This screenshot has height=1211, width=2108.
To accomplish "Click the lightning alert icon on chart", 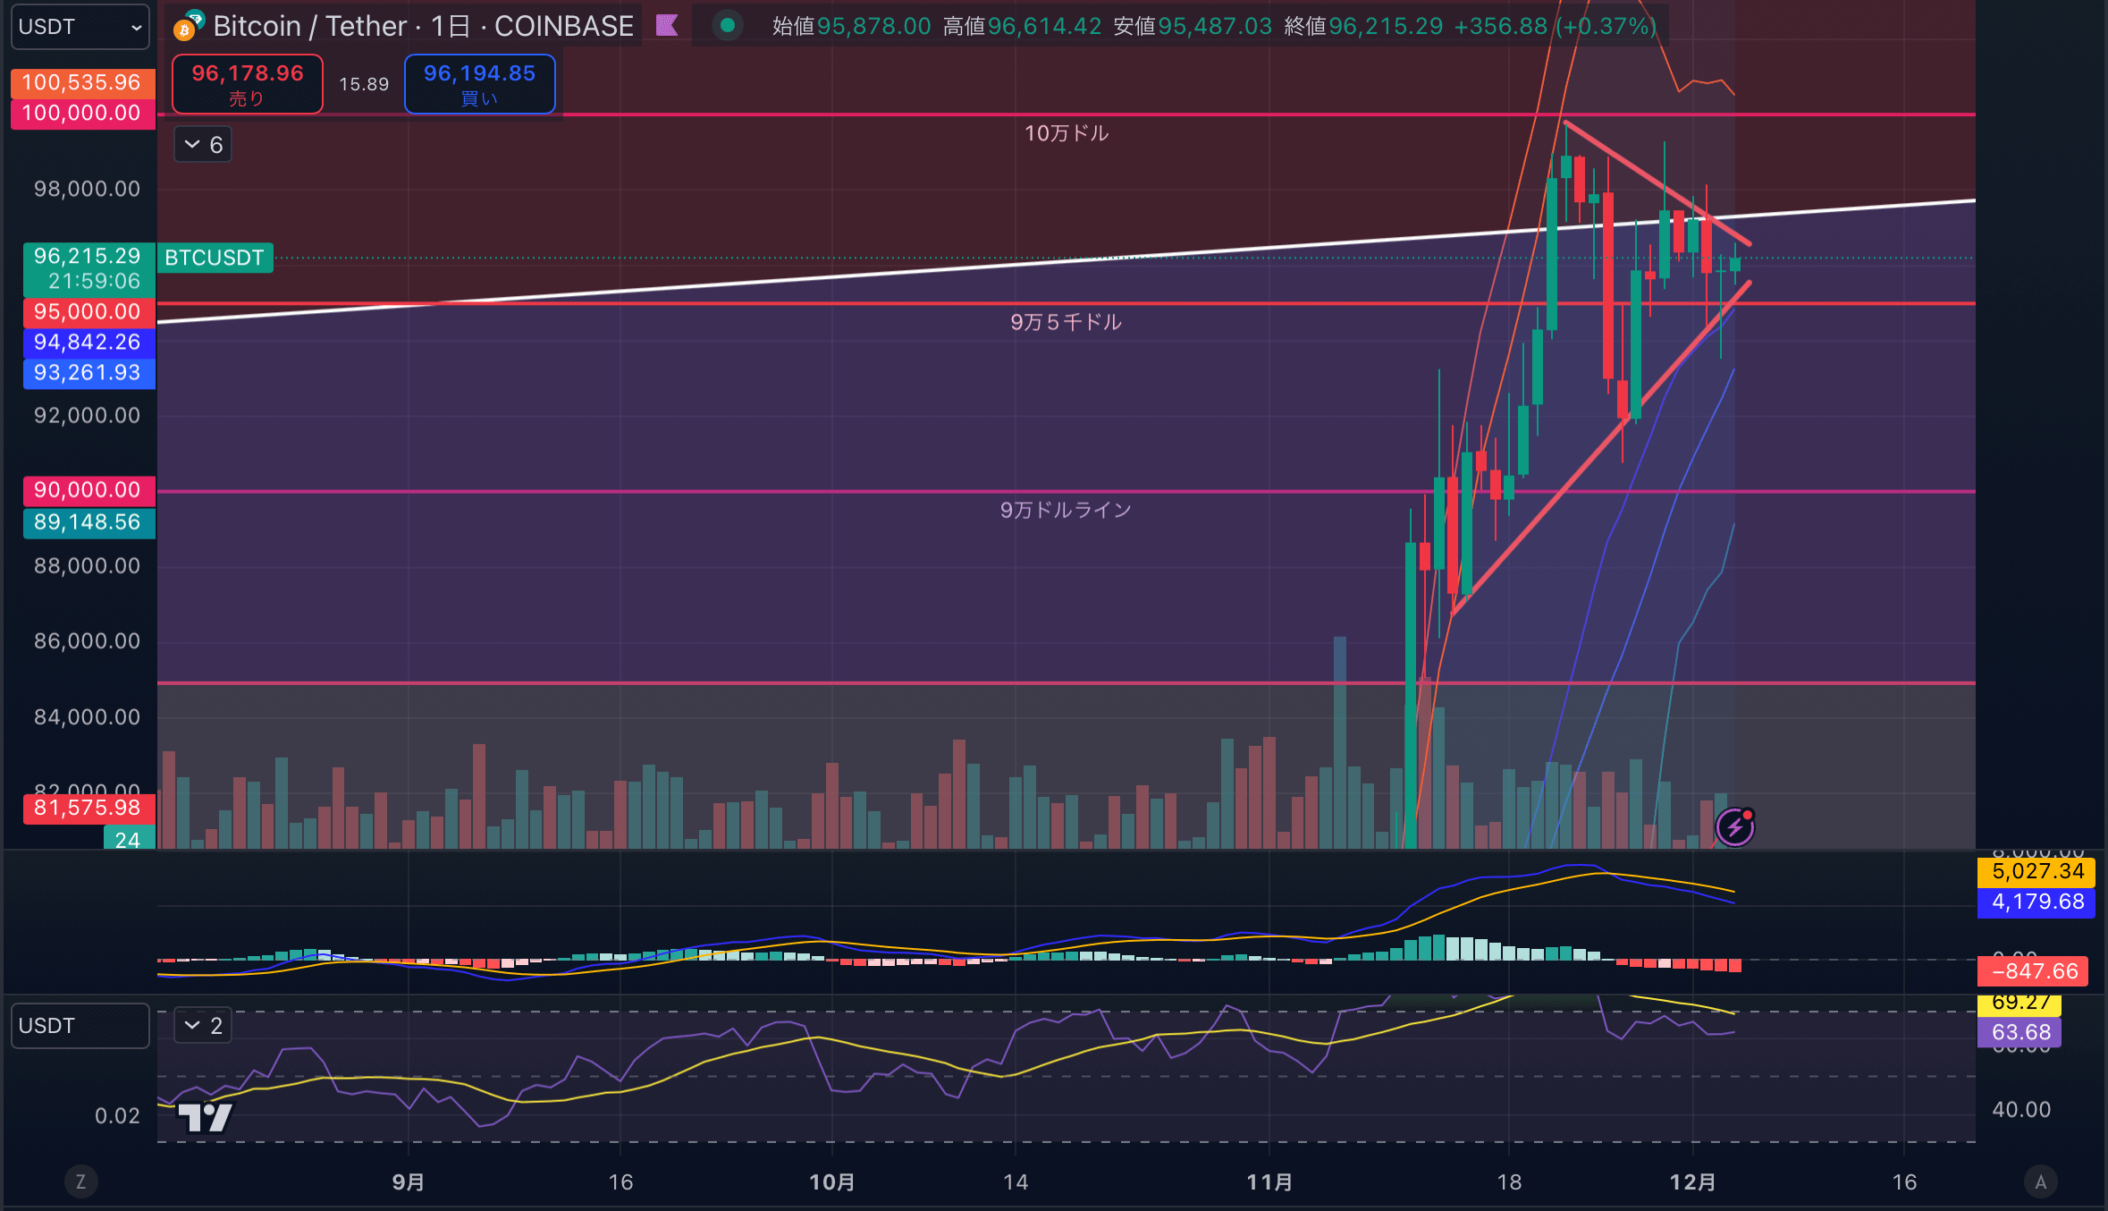I will point(1735,827).
